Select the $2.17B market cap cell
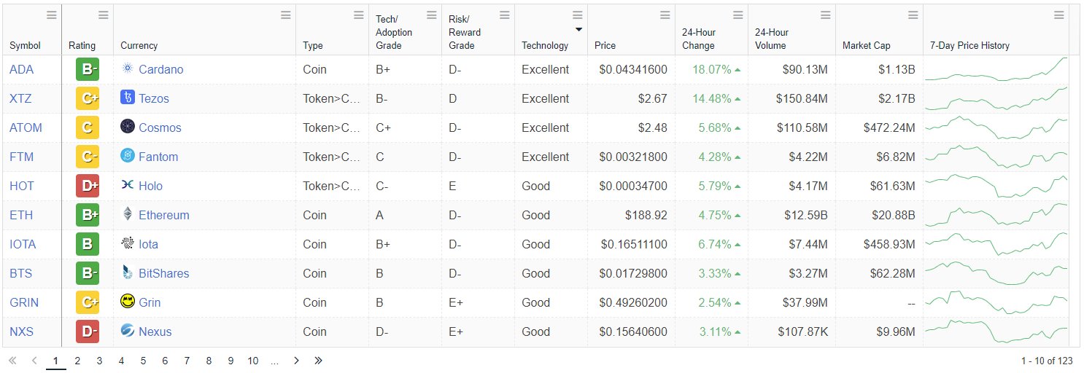 (x=879, y=98)
